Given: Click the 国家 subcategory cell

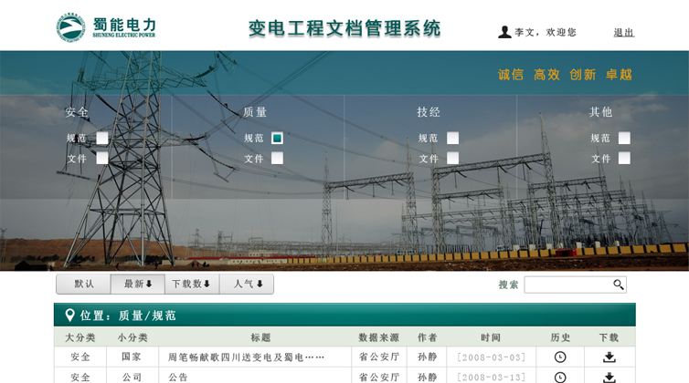Looking at the screenshot, I should (x=132, y=357).
